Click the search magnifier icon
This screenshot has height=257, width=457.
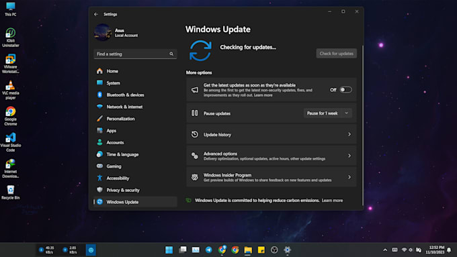coord(171,54)
